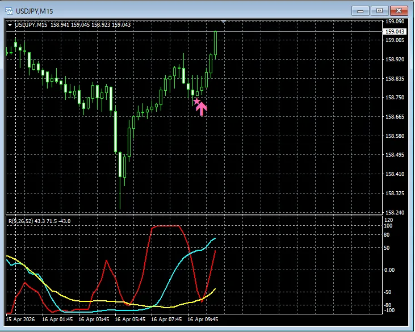
Task: Click the indicator scale value 0.00
Action: coord(389,270)
